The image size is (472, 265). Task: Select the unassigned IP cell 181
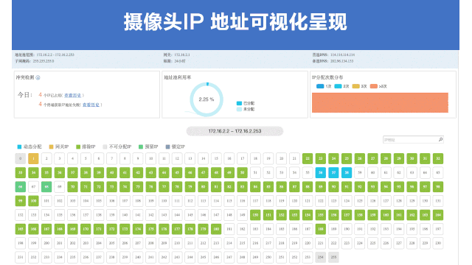229,229
